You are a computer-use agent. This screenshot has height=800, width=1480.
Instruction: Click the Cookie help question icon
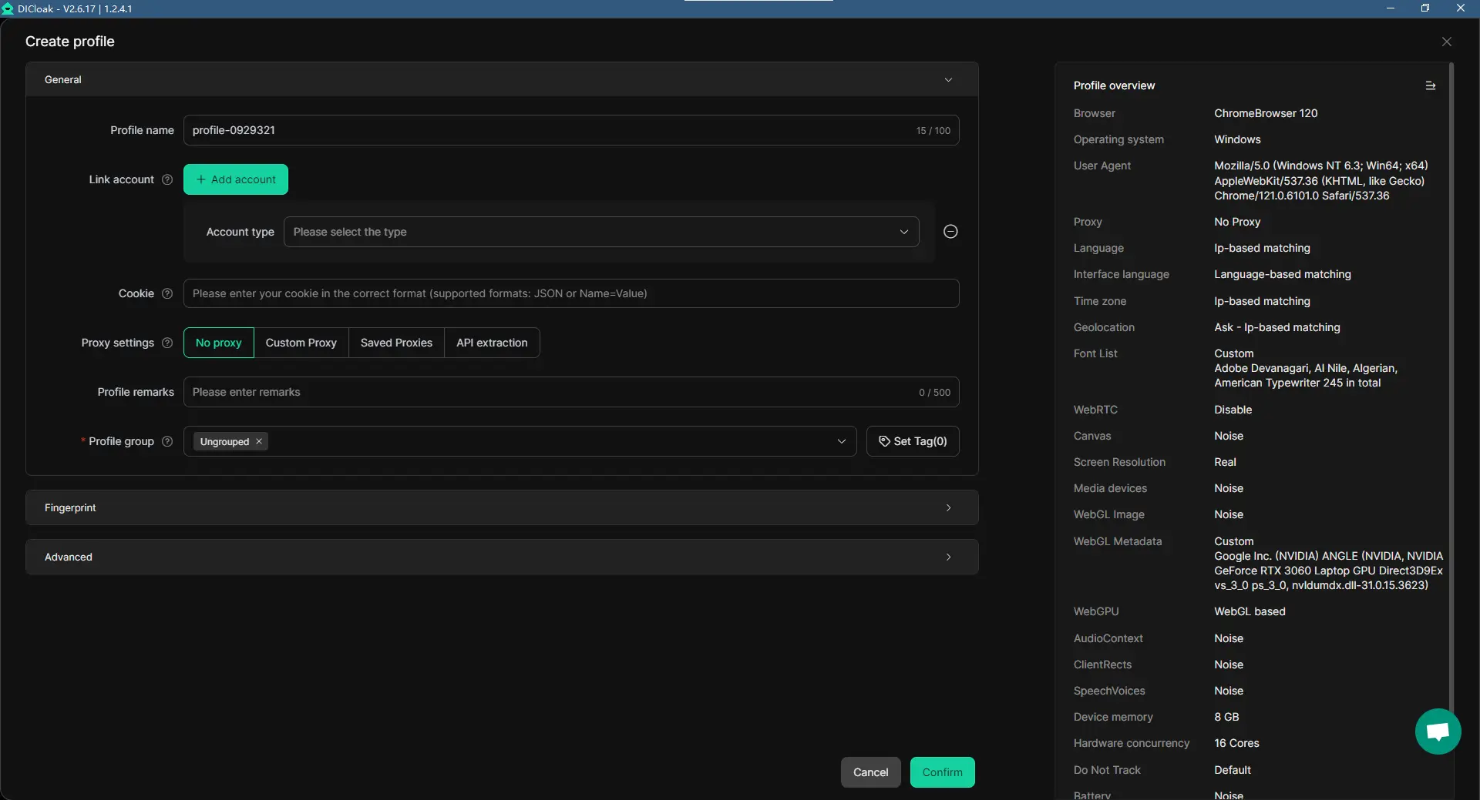tap(167, 293)
